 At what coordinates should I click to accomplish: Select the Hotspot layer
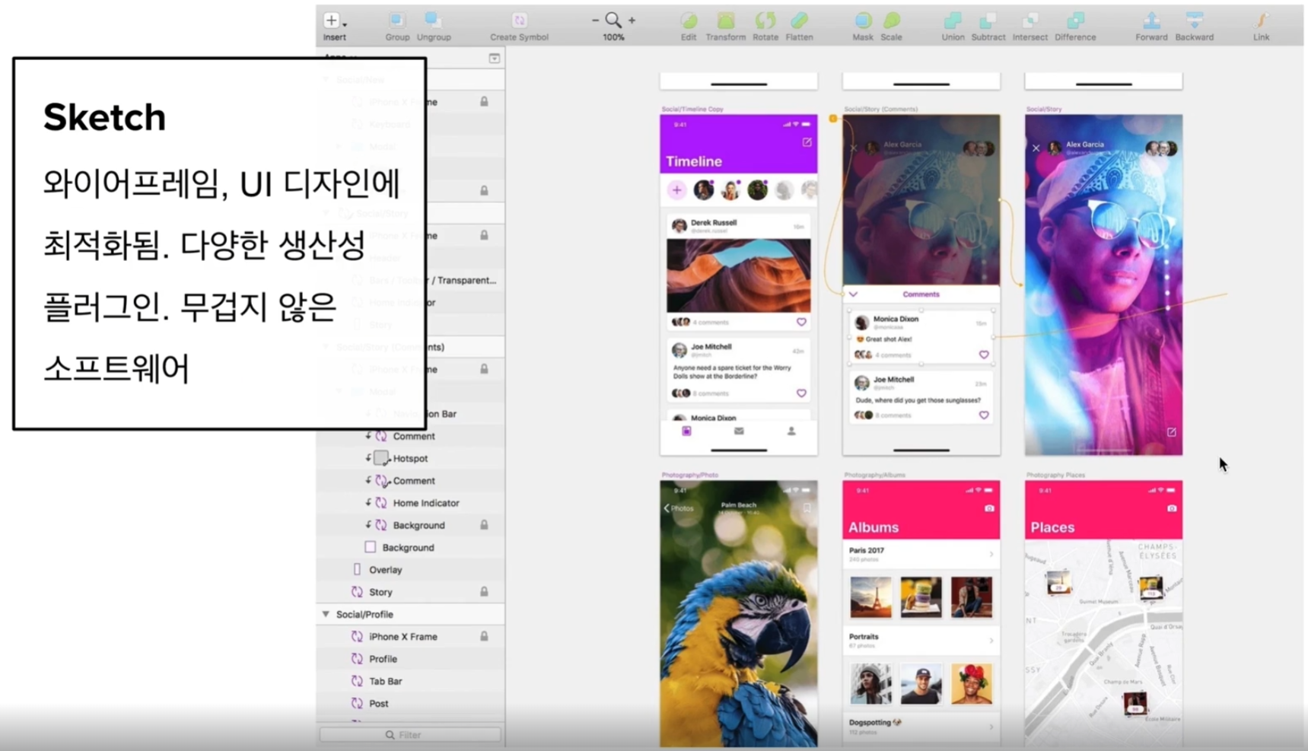click(x=409, y=458)
